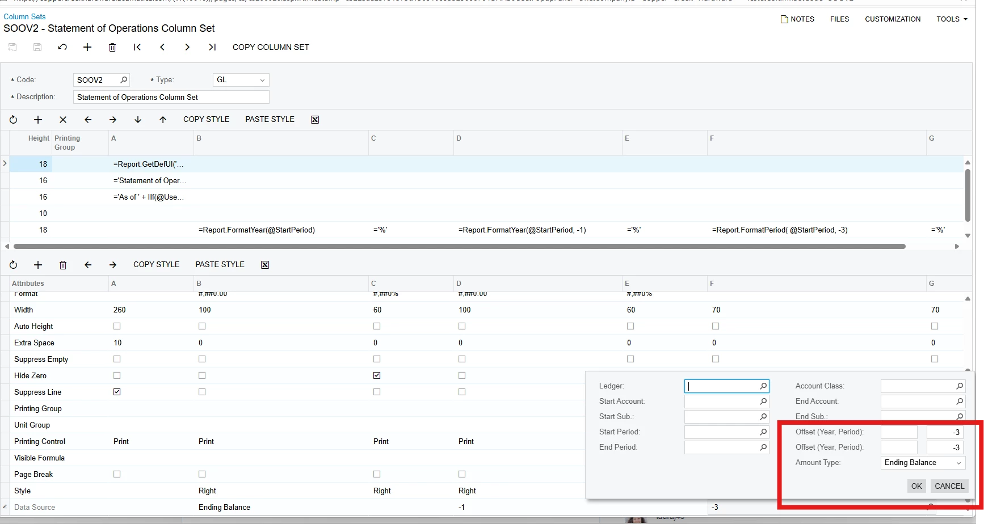
Task: Open the Code lookup magnifier
Action: pyautogui.click(x=124, y=80)
